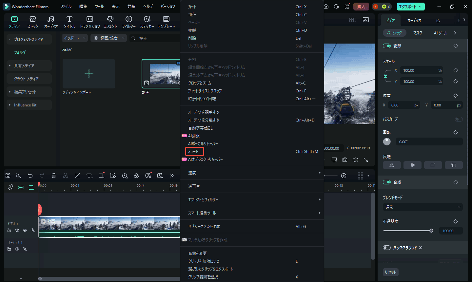
Task: Click the rotate clockwise icon under 反転
Action: [433, 165]
